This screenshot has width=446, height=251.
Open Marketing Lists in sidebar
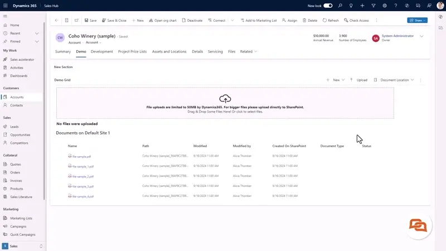(x=21, y=218)
